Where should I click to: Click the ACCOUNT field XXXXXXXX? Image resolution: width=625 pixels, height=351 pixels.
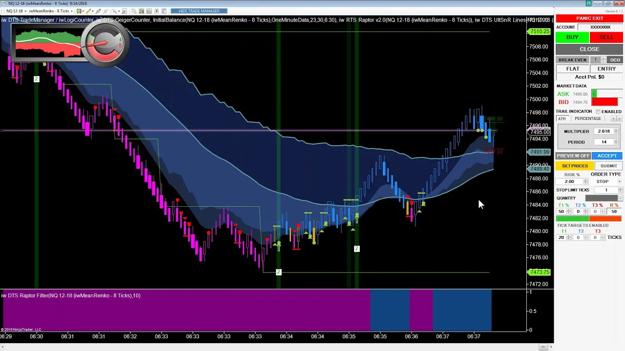click(600, 27)
